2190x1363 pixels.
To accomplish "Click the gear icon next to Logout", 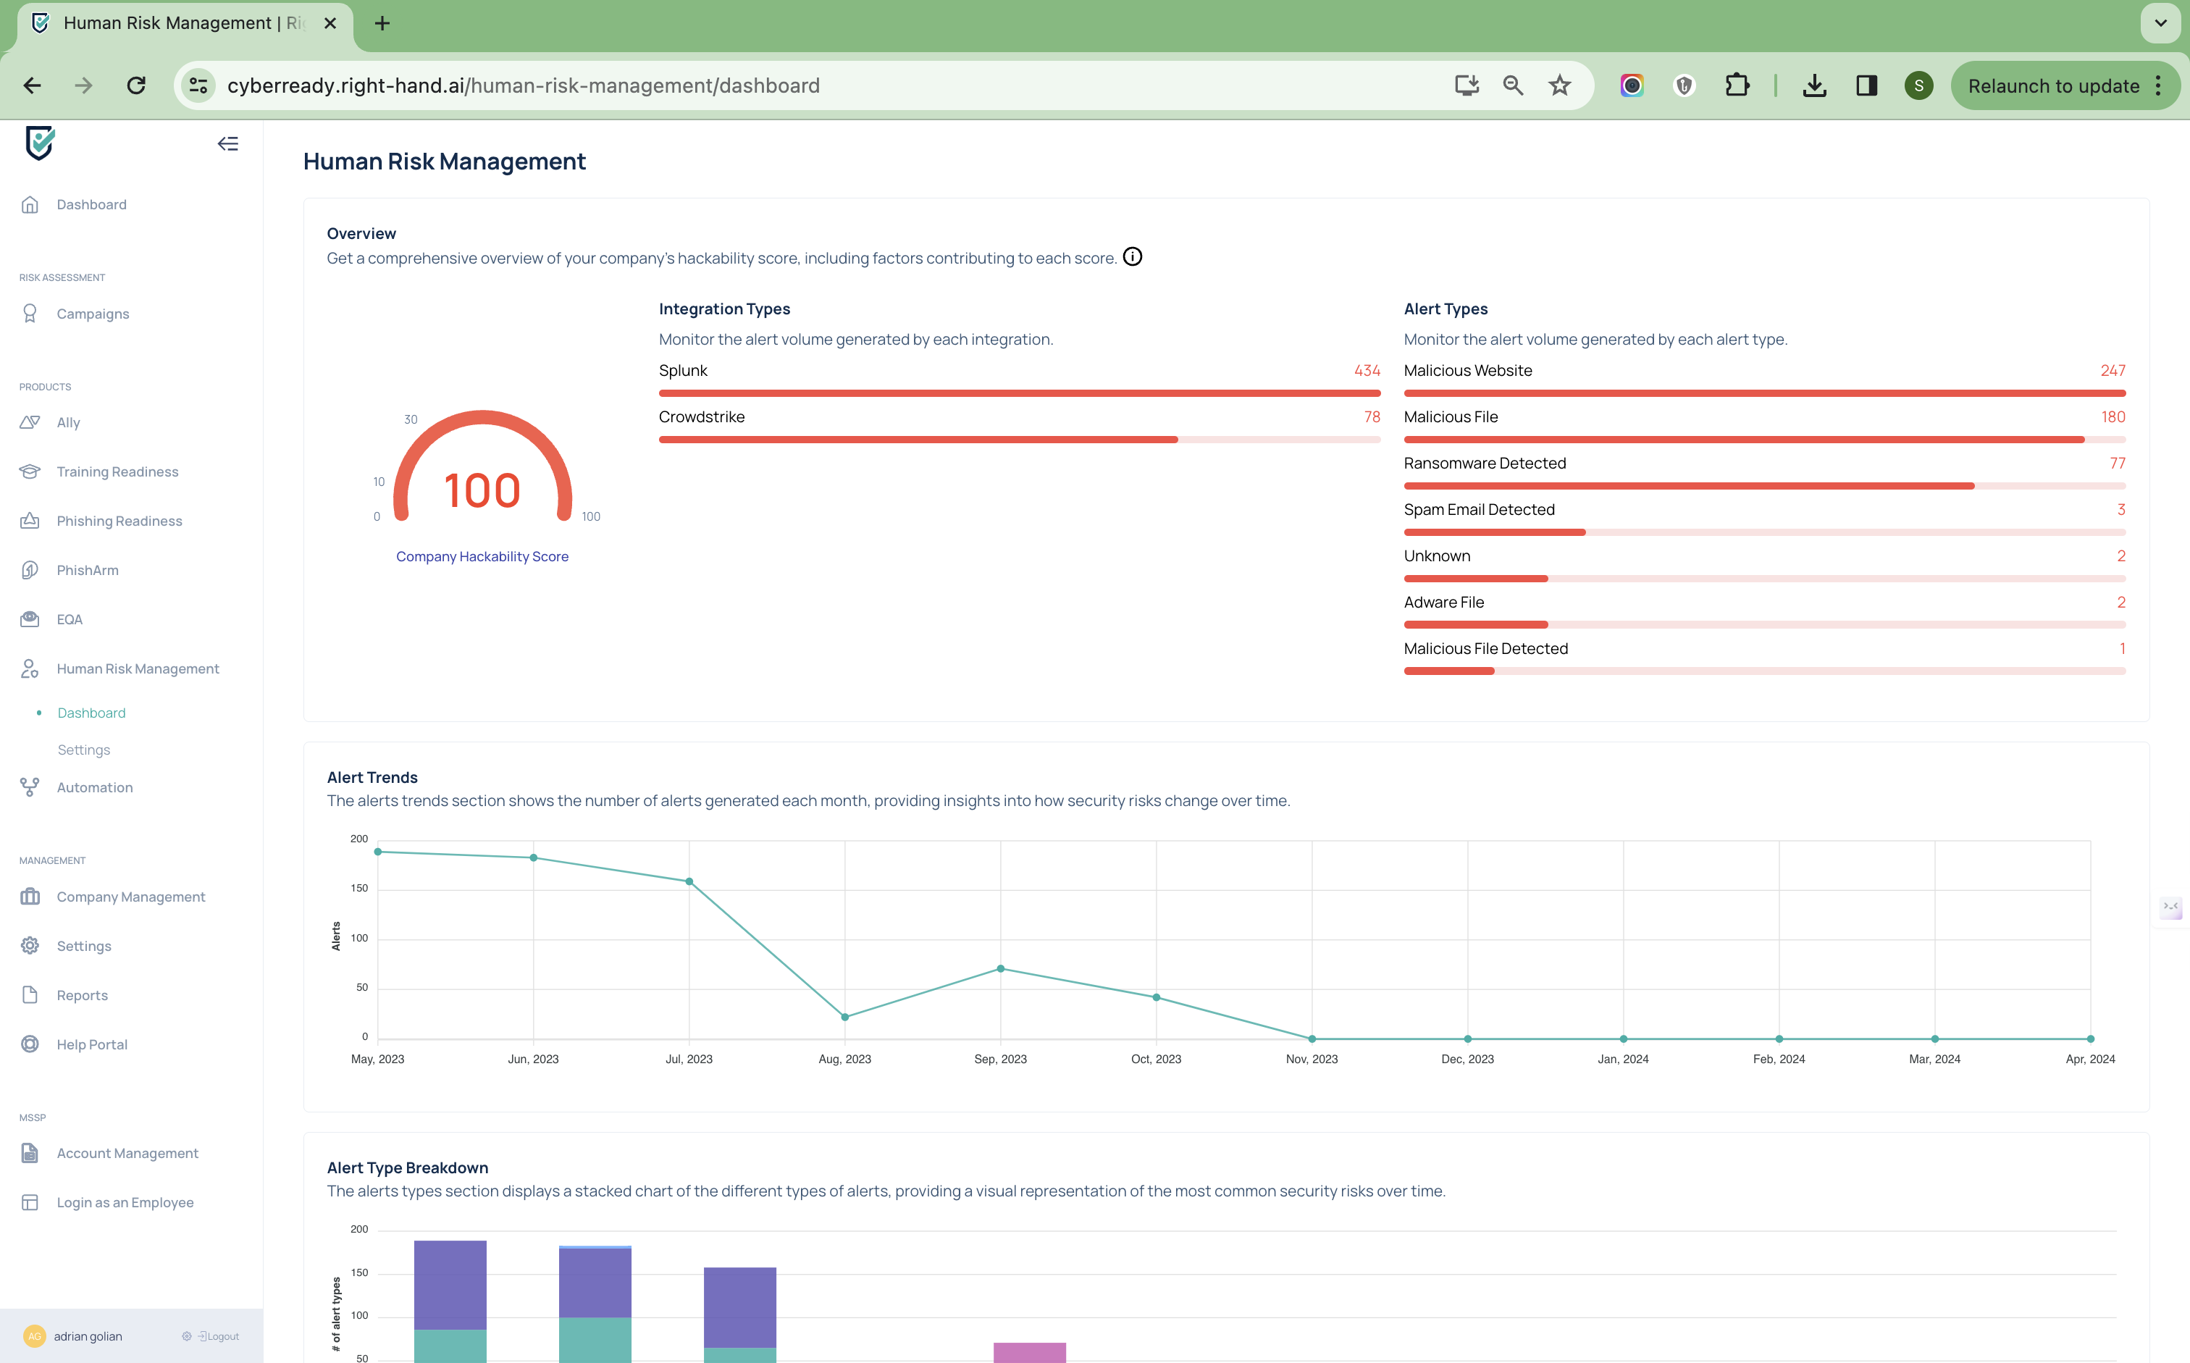I will click(187, 1336).
